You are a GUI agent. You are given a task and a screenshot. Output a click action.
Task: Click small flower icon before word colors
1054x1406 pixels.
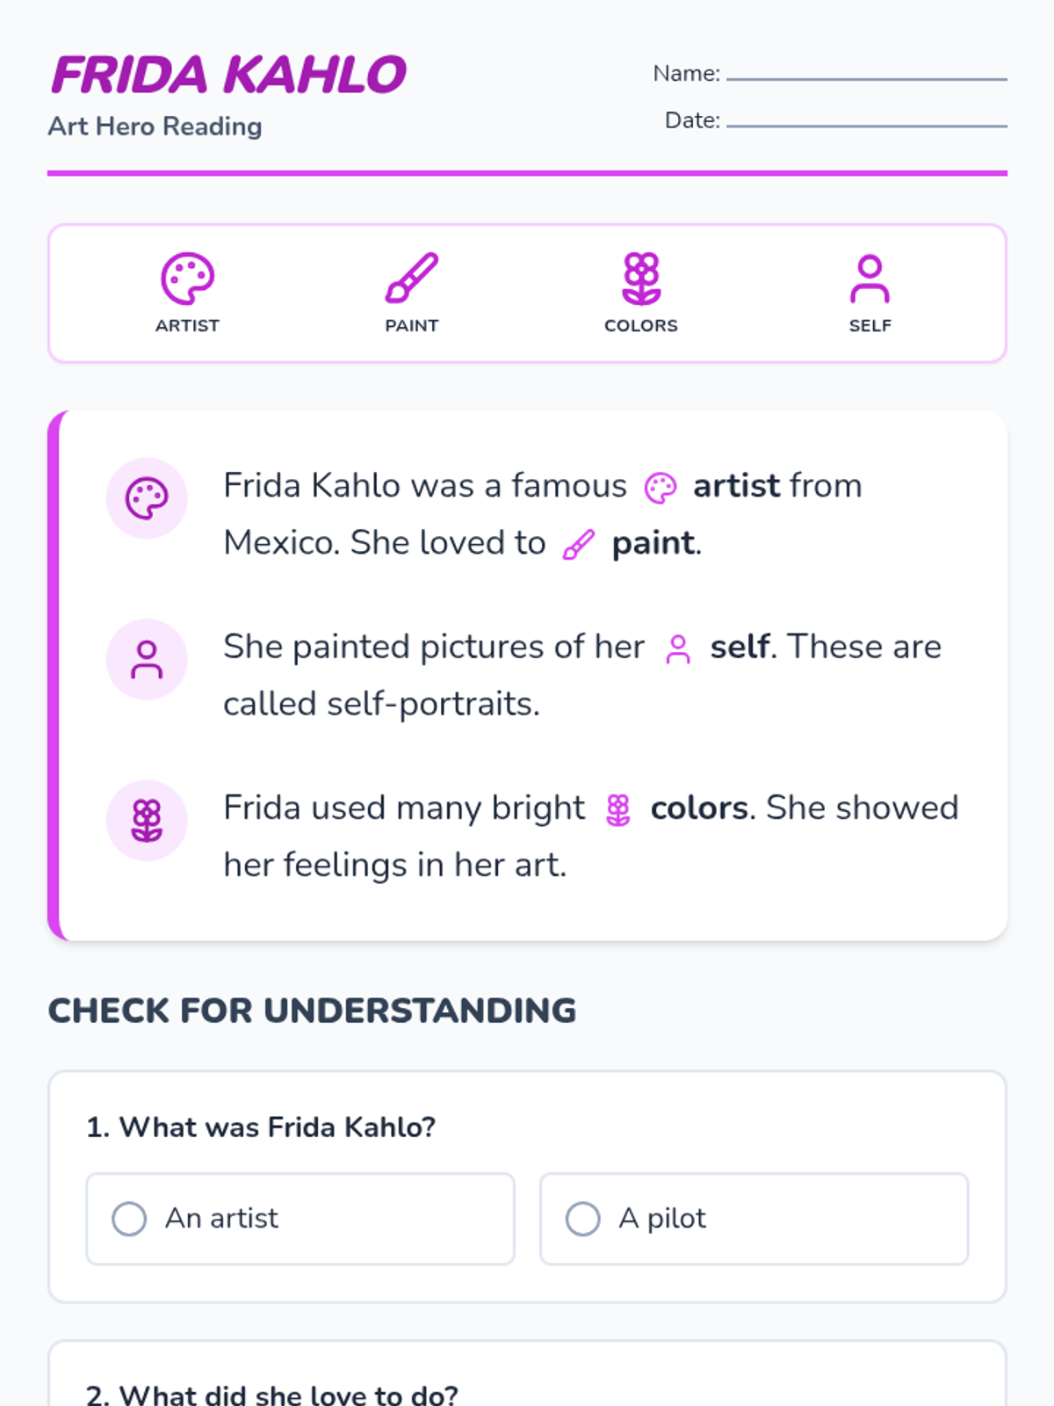pyautogui.click(x=618, y=810)
